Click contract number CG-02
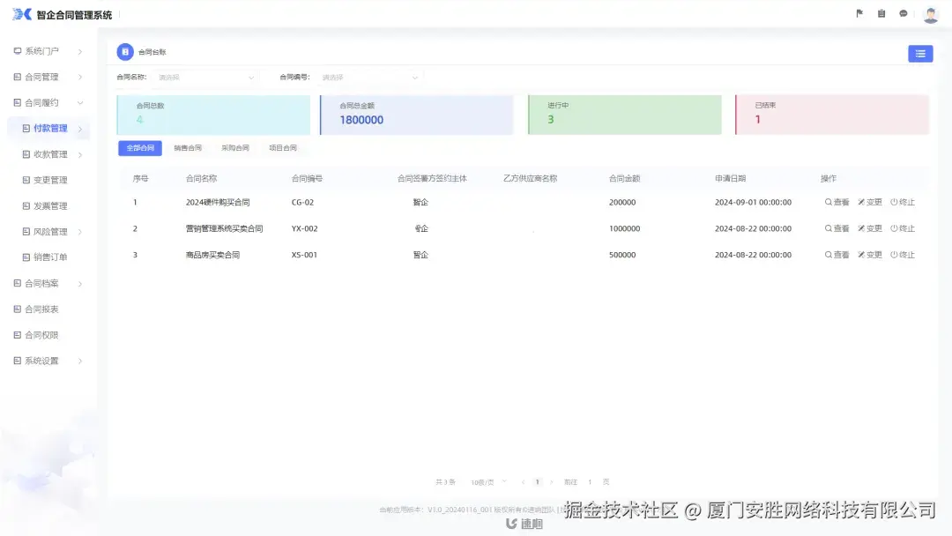 tap(302, 202)
